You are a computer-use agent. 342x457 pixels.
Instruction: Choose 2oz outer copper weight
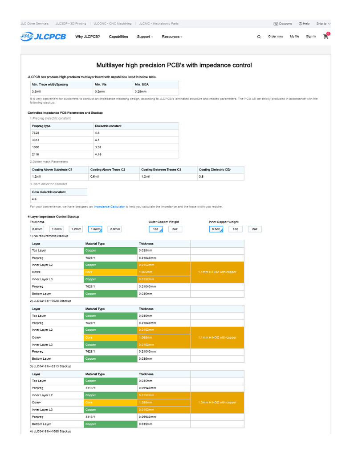[175, 229]
